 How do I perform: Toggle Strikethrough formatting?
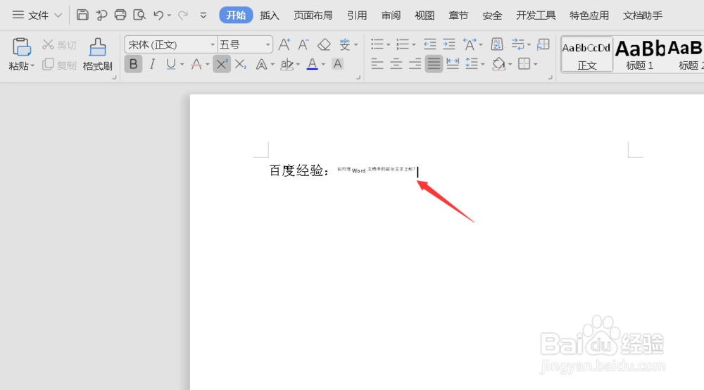[196, 64]
